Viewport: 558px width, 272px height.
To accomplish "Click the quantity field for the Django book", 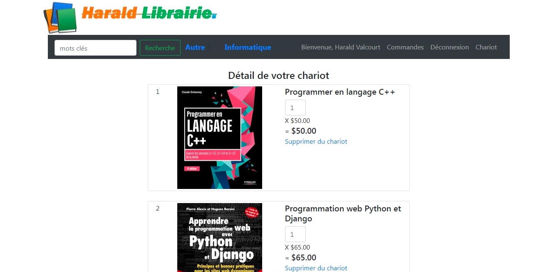I will point(295,234).
